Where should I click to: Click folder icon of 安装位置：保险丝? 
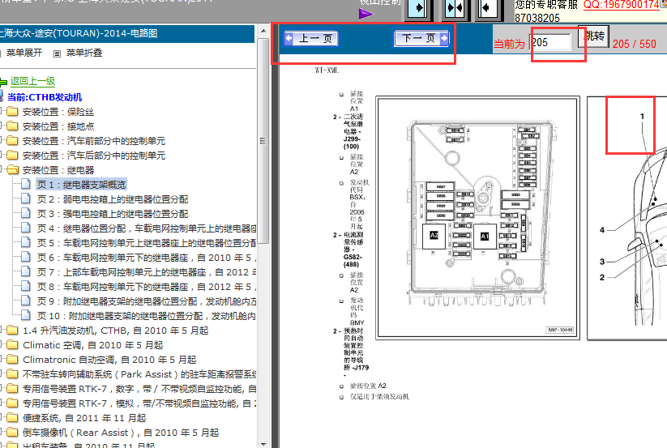click(12, 112)
